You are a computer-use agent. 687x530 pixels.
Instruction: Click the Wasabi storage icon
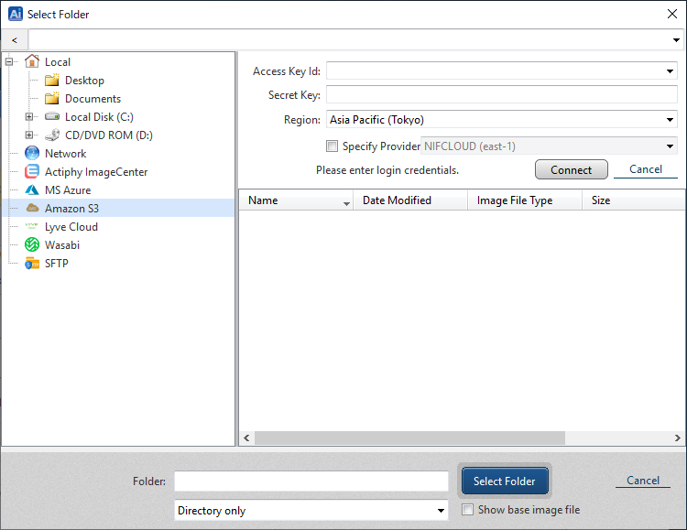click(33, 245)
